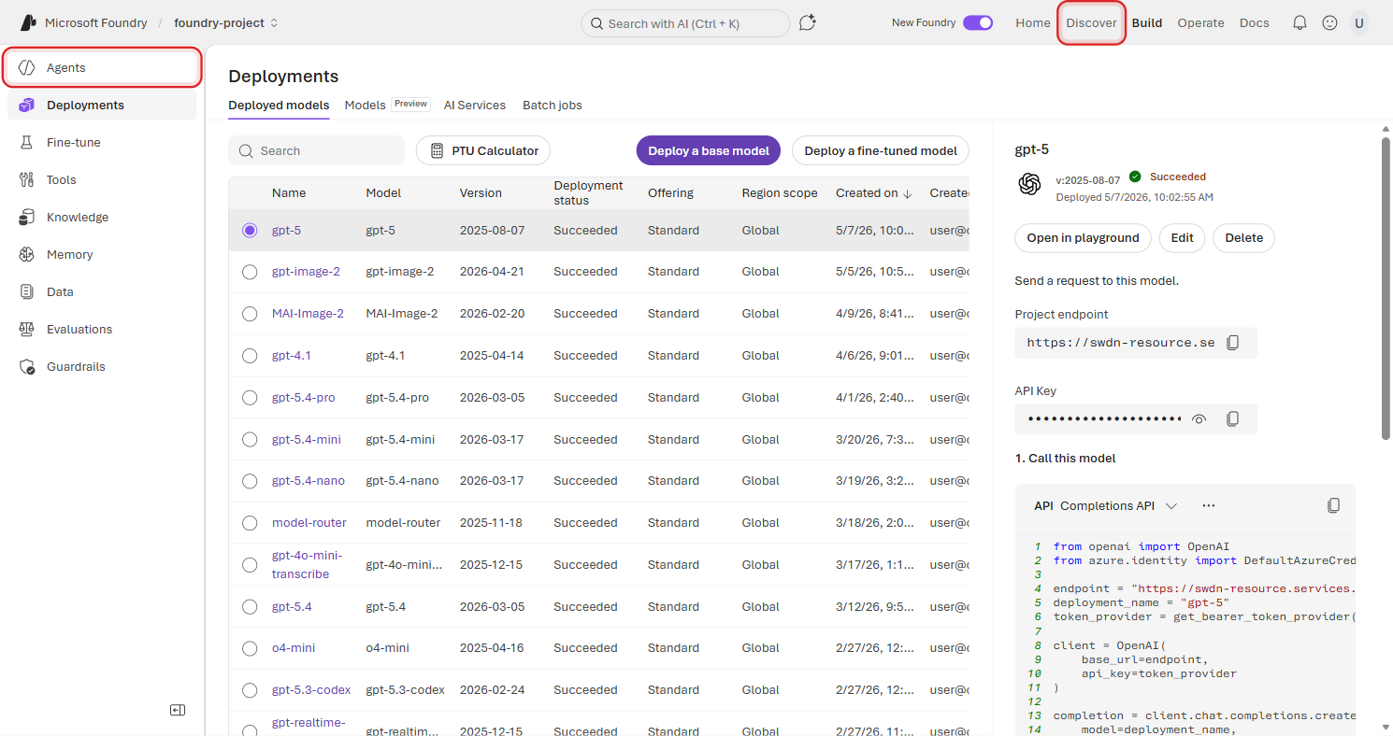
Task: Click the Fine-tune flask icon
Action: tap(27, 142)
